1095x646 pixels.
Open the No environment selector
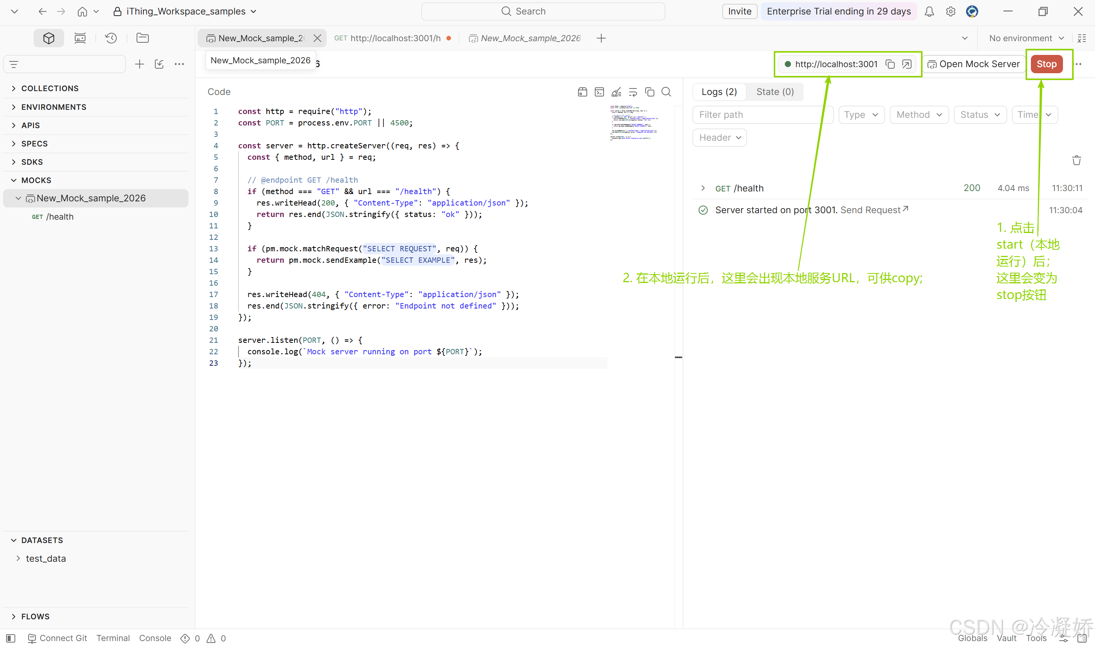tap(1027, 38)
